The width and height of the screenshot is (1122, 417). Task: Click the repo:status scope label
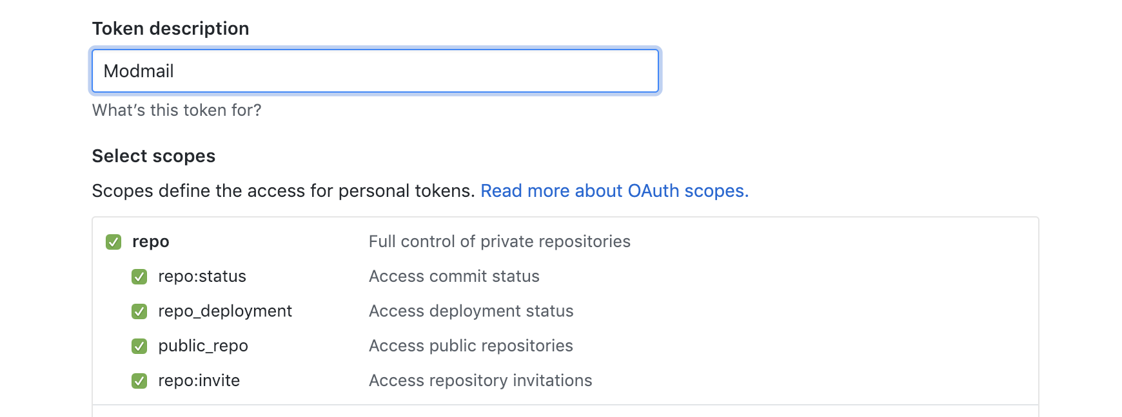pos(202,277)
